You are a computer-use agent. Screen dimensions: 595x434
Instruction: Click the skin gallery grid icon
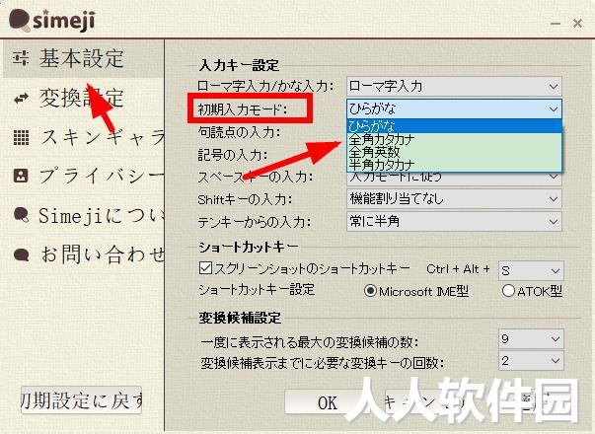[x=21, y=137]
